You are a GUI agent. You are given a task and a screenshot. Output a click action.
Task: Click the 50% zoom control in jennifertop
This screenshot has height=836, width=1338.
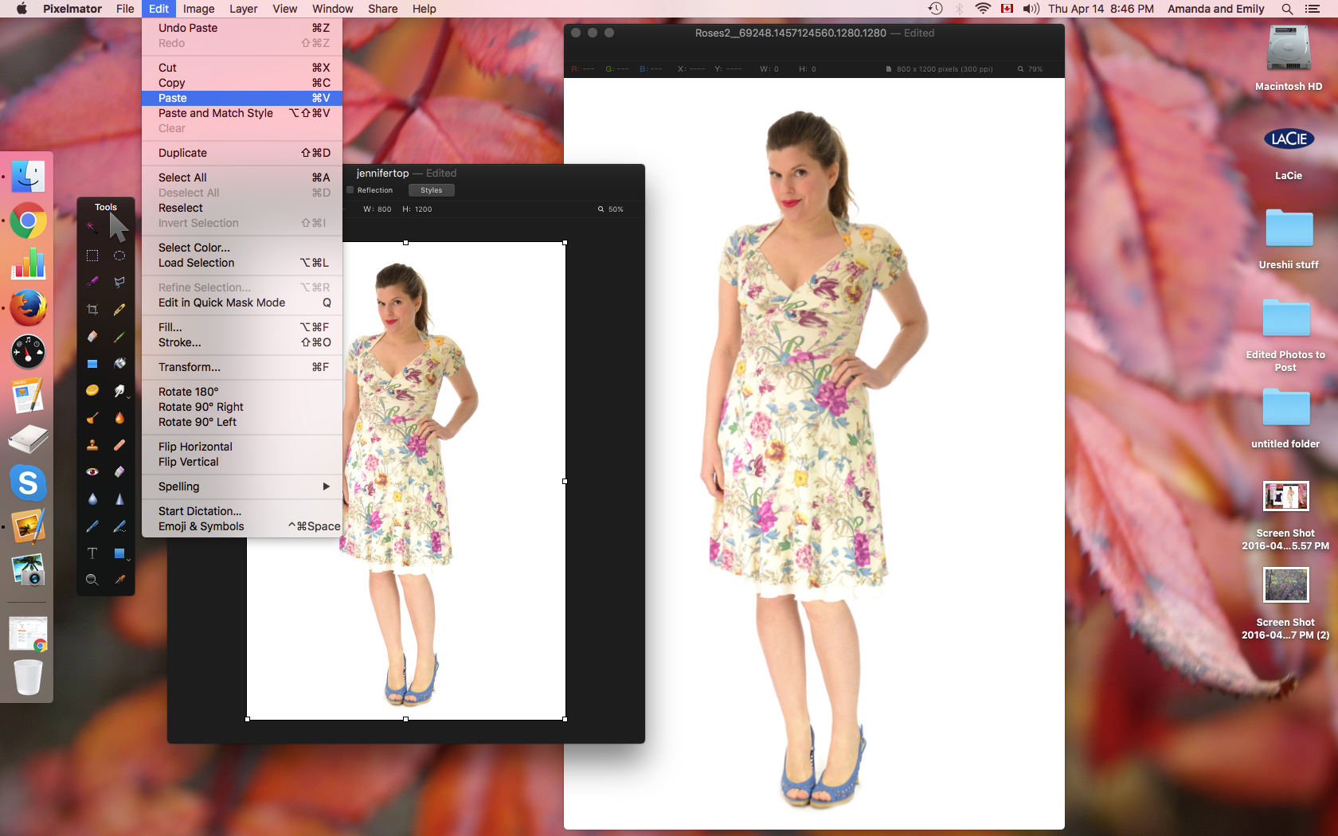611,209
